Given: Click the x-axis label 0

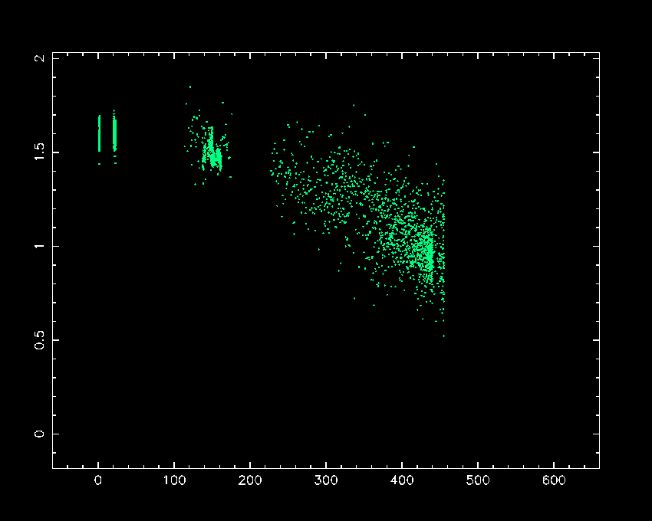Looking at the screenshot, I should click(x=98, y=480).
